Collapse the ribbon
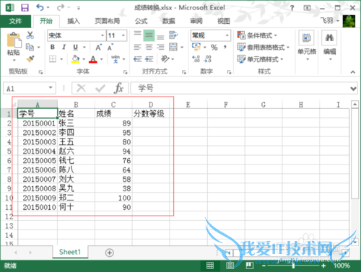The height and width of the screenshot is (272, 361). [x=353, y=72]
